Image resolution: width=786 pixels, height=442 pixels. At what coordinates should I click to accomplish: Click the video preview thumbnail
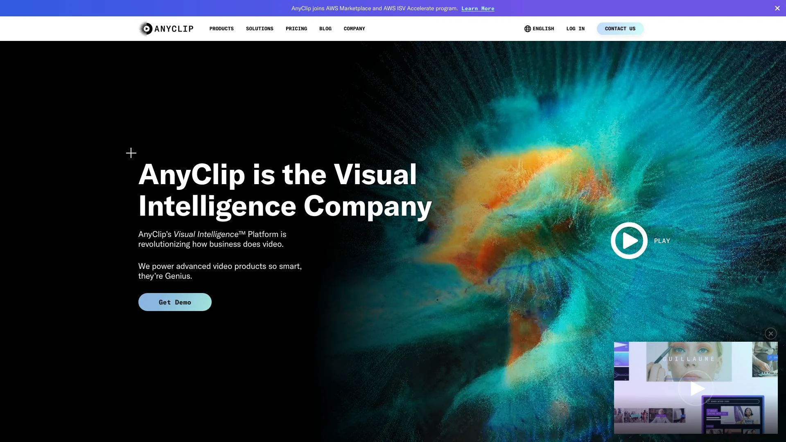coord(696,388)
